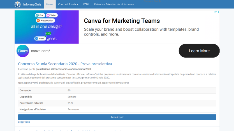Click the Canva for Marketing Teams headline
Image resolution: width=234 pixels, height=131 pixels.
coord(122,21)
